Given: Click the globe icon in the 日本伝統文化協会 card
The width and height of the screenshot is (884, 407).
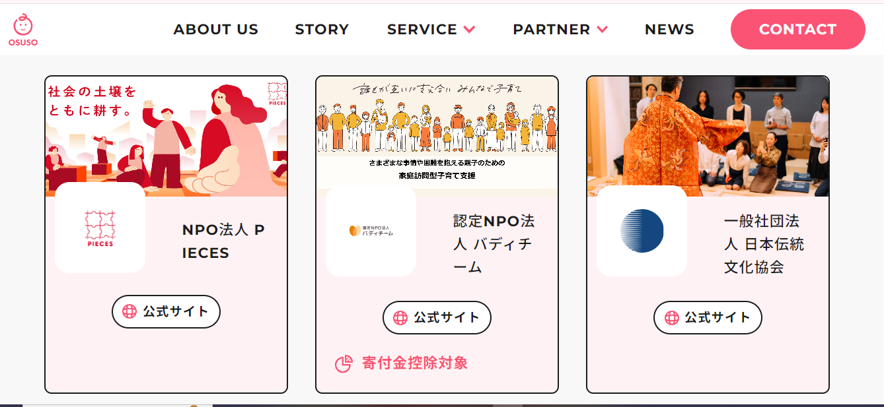Looking at the screenshot, I should [x=671, y=317].
